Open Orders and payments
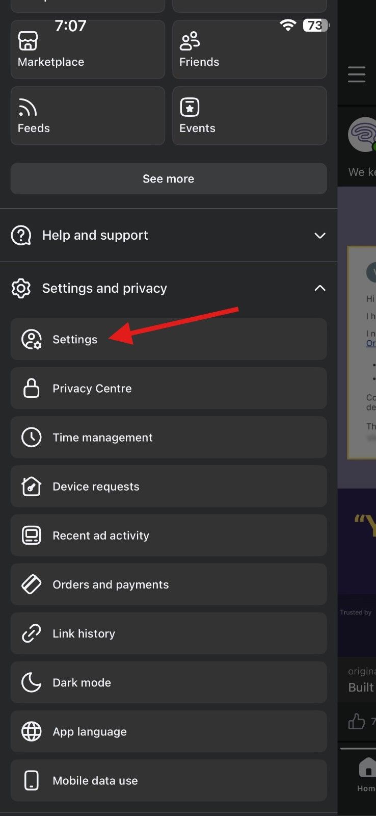 [x=110, y=584]
